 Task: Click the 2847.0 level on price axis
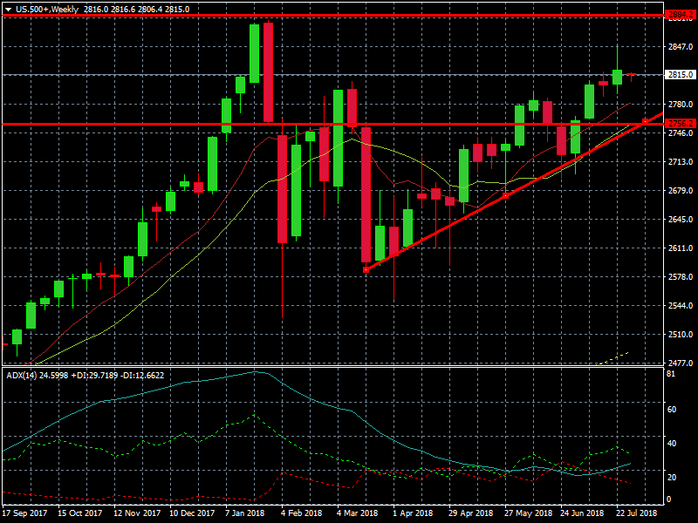click(678, 46)
